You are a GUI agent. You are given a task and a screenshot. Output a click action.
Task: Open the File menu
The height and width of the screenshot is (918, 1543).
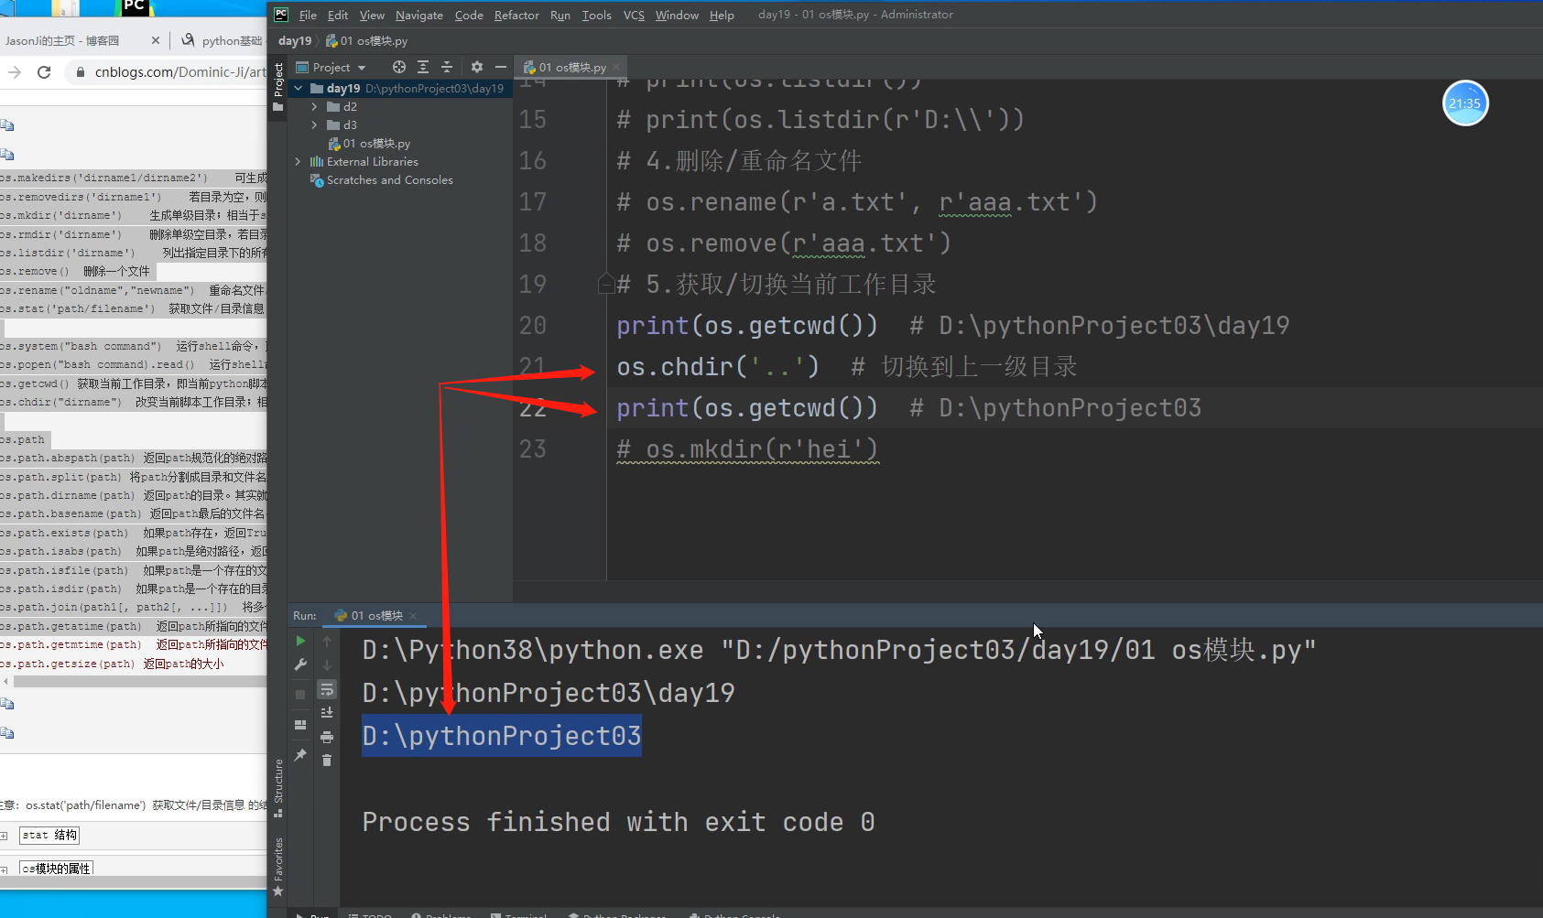[x=308, y=16]
